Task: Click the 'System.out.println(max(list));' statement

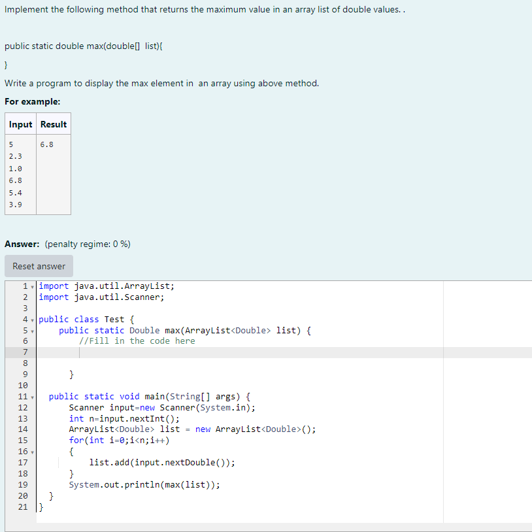Action: pos(146,484)
